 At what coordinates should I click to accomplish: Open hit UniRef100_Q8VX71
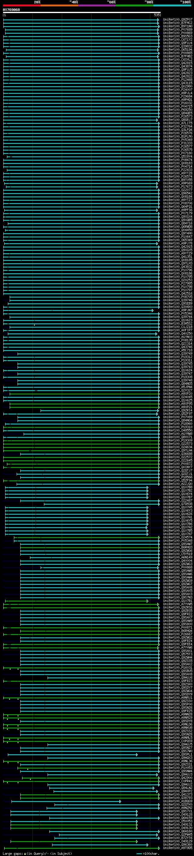pyautogui.click(x=177, y=437)
